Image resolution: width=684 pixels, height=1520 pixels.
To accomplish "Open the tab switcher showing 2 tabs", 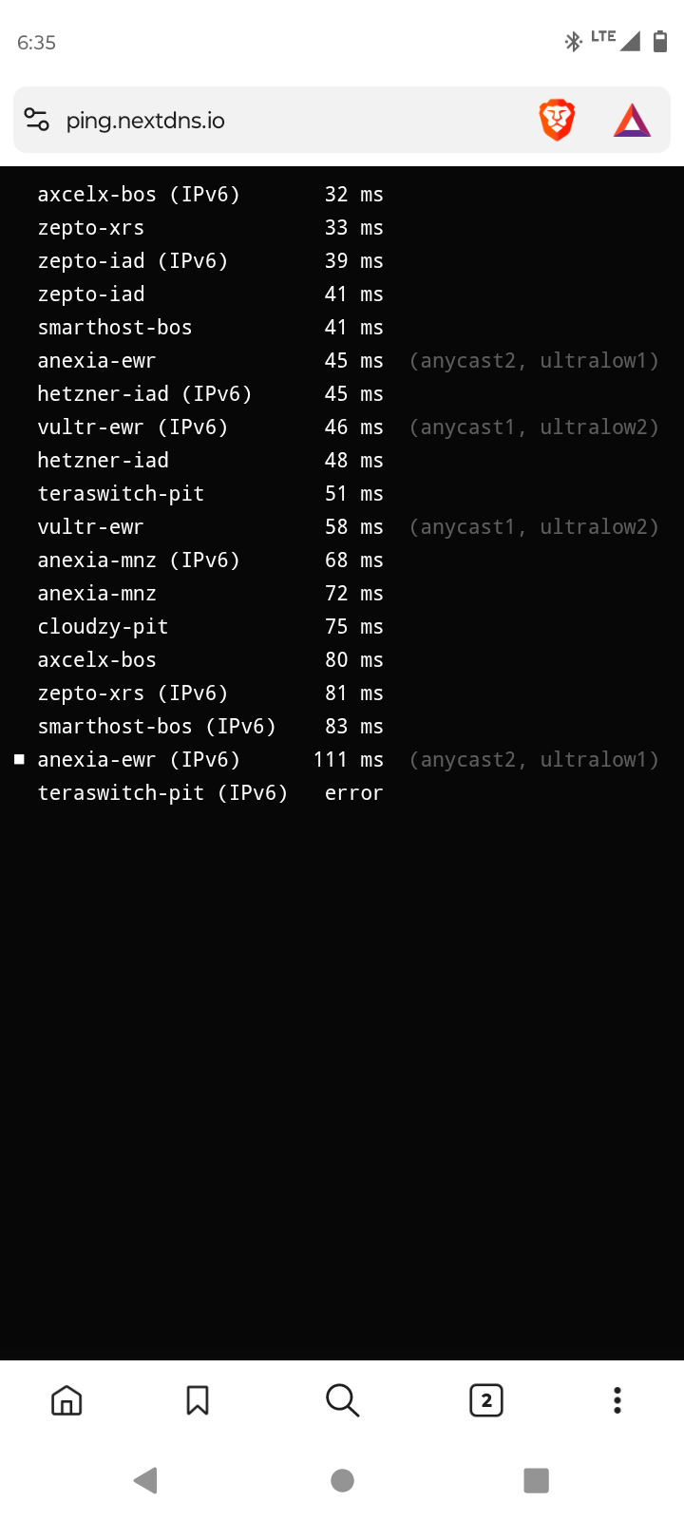I will pos(486,1400).
